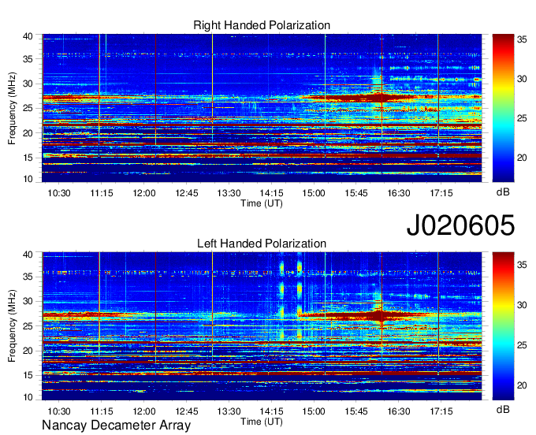Click the dB label under the top colorbar
Viewport: 536px width, 435px height.
point(503,192)
